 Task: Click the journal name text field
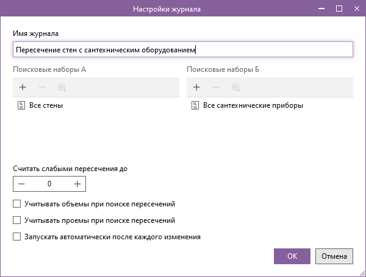pyautogui.click(x=182, y=50)
